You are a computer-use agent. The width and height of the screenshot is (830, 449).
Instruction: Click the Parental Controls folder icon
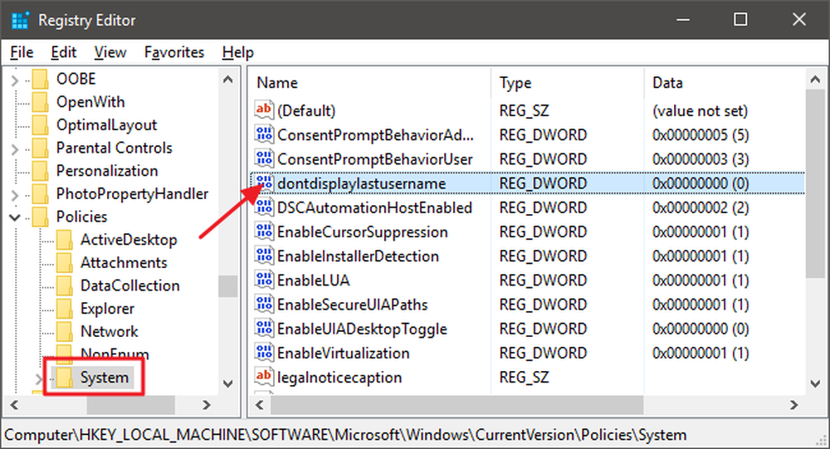40,148
